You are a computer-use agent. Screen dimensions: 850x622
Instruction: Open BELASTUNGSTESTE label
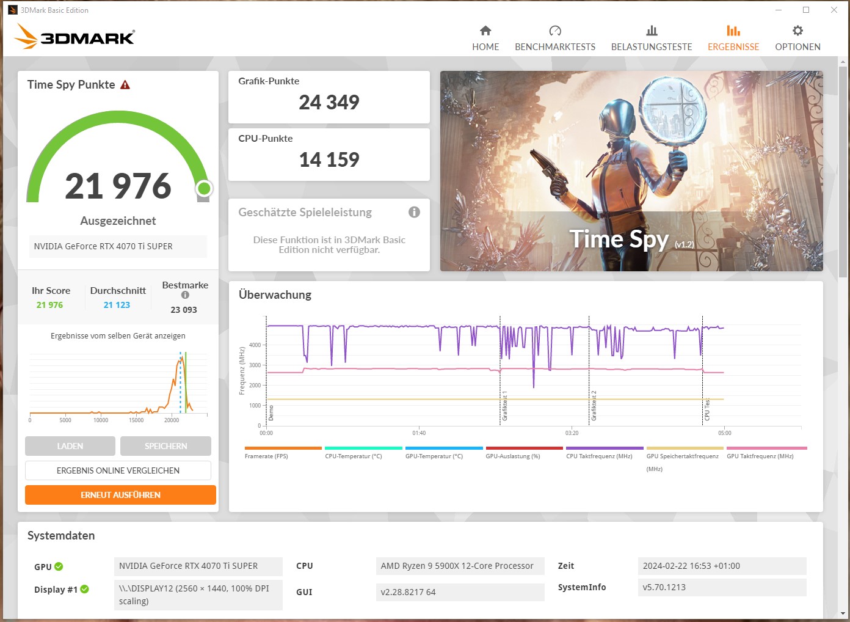pyautogui.click(x=652, y=47)
